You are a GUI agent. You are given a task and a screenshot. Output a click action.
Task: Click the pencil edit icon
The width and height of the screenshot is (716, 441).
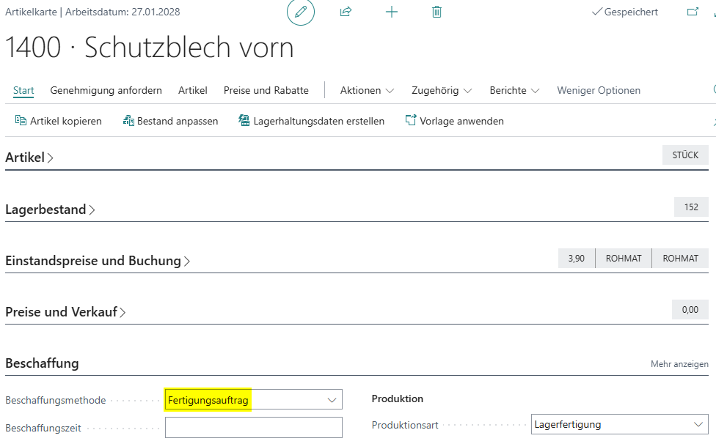(x=301, y=12)
